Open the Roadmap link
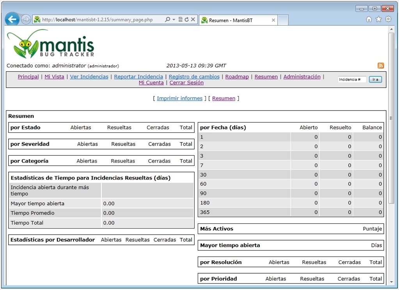 coord(237,77)
